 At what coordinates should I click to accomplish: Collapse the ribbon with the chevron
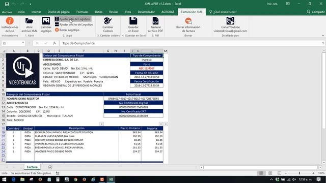click(x=323, y=36)
